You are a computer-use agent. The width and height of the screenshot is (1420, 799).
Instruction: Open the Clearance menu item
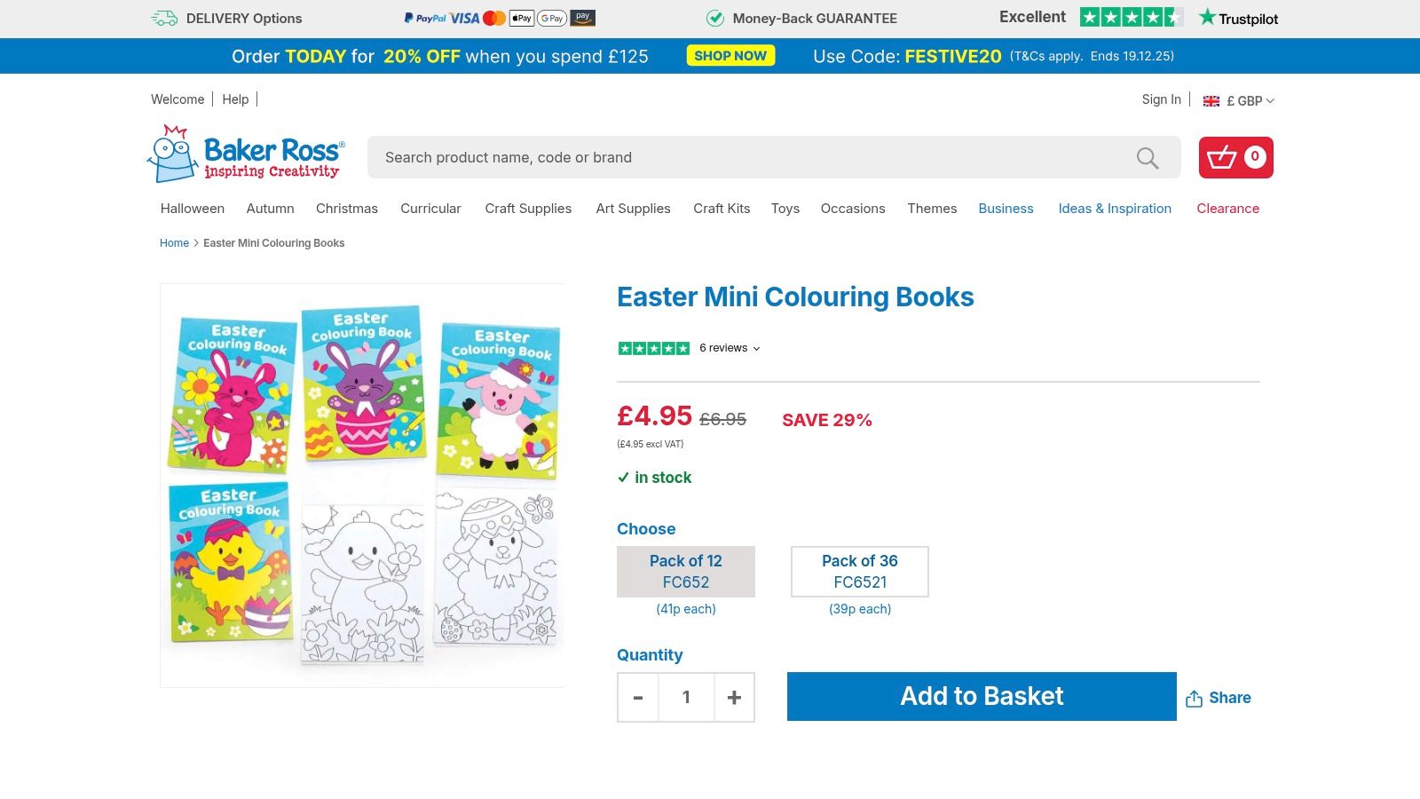1227,209
